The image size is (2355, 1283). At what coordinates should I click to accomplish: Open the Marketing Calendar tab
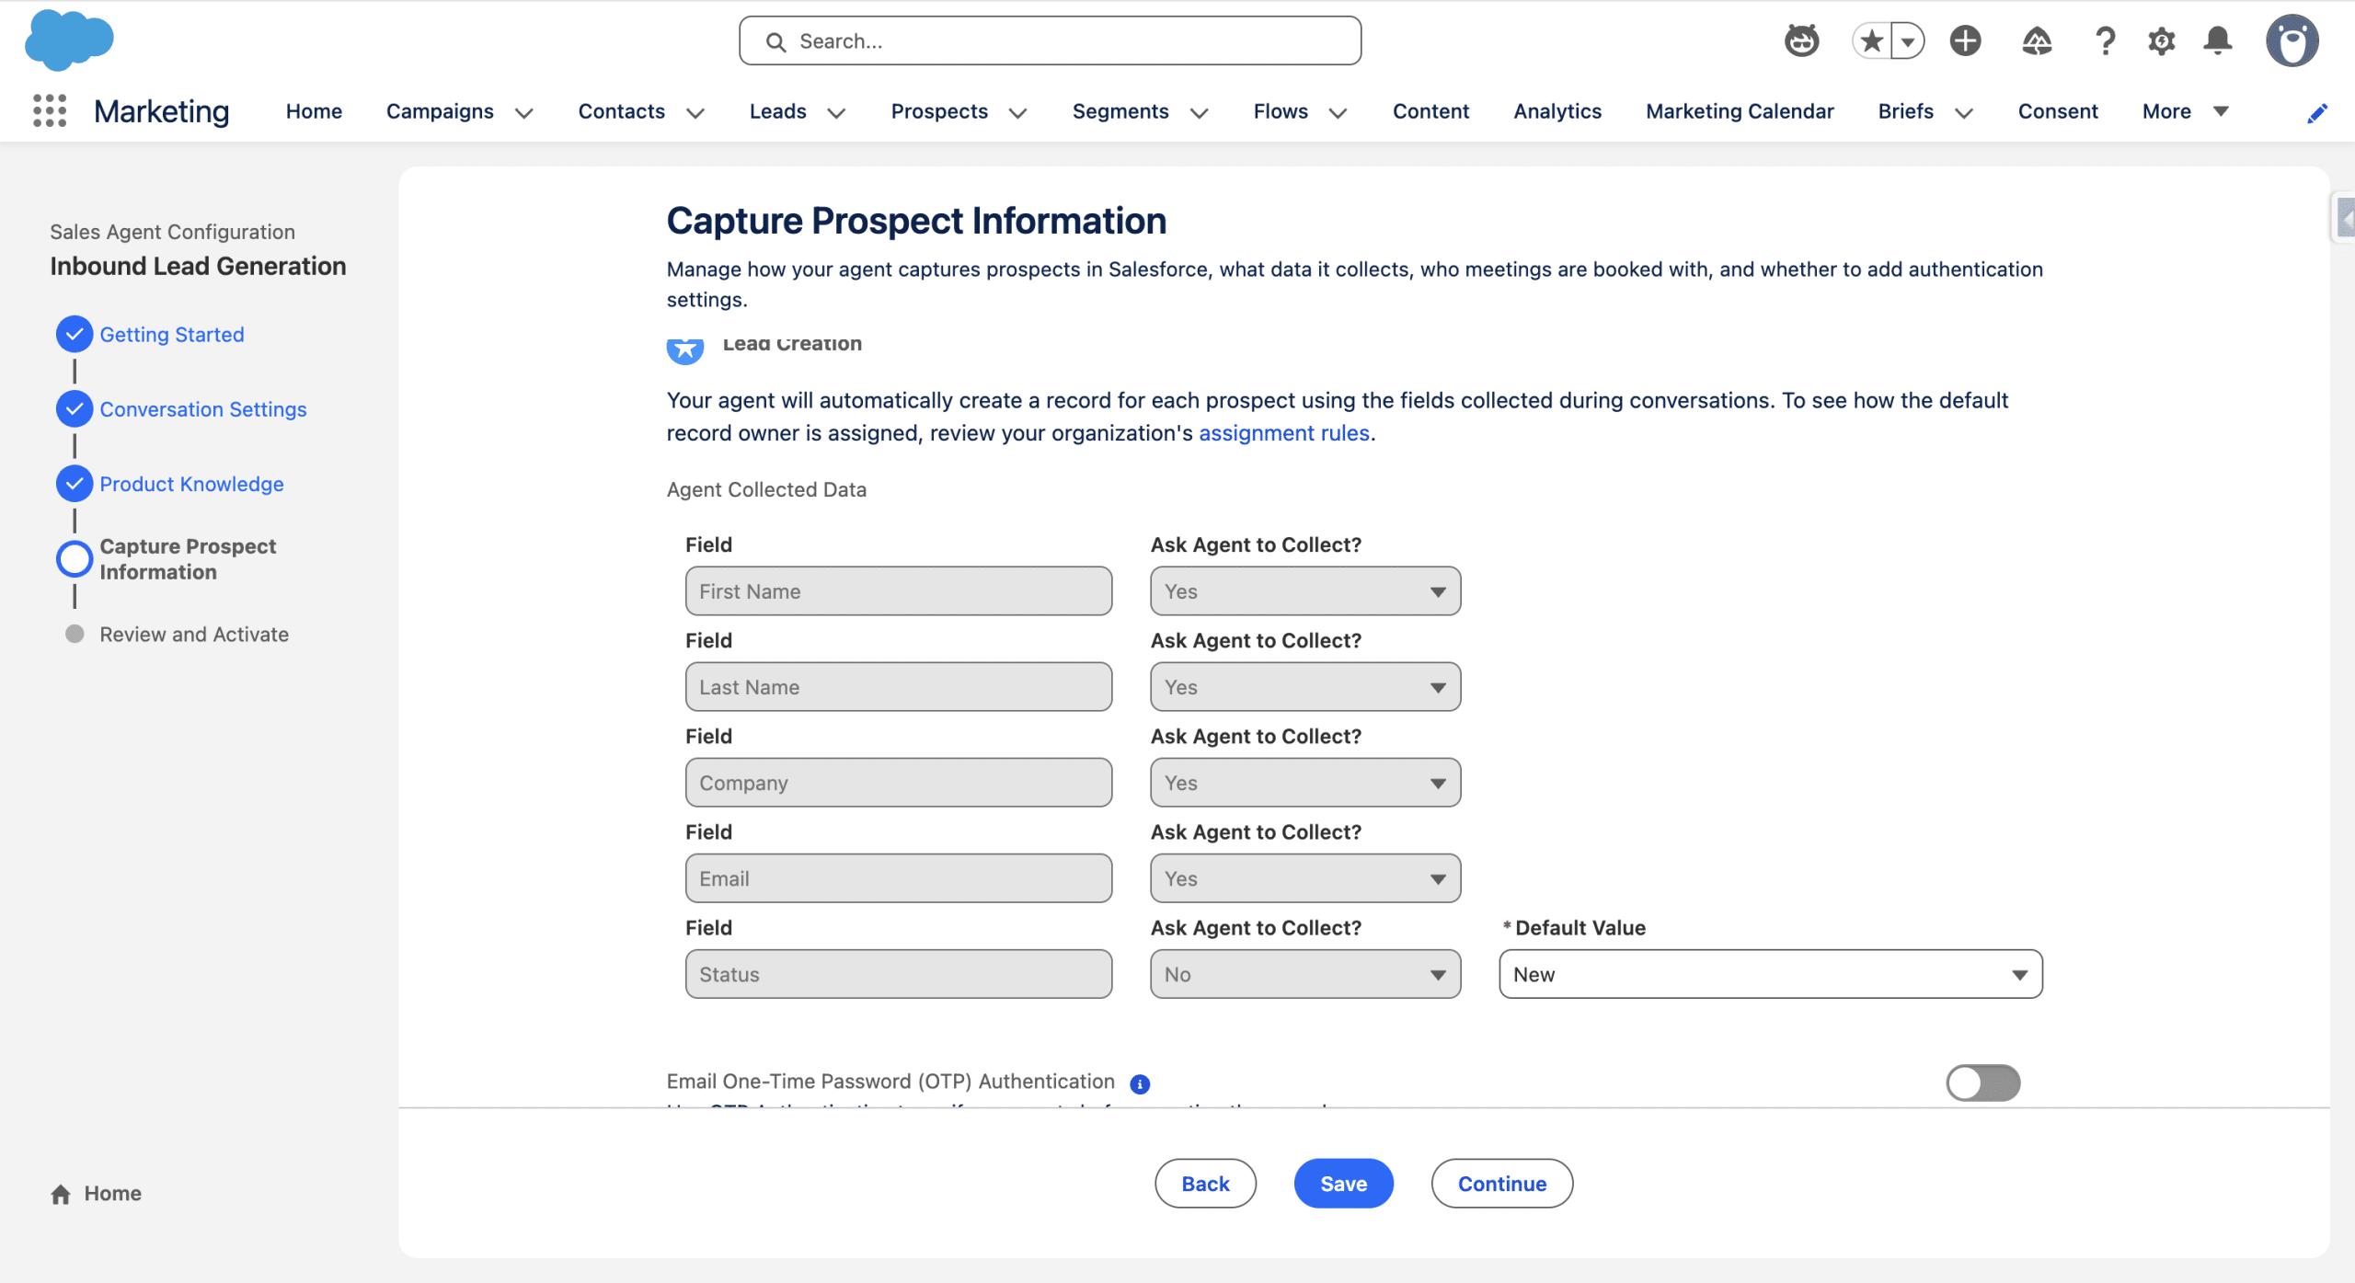click(x=1739, y=111)
